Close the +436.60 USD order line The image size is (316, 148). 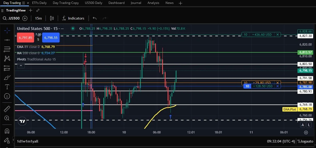click(277, 34)
